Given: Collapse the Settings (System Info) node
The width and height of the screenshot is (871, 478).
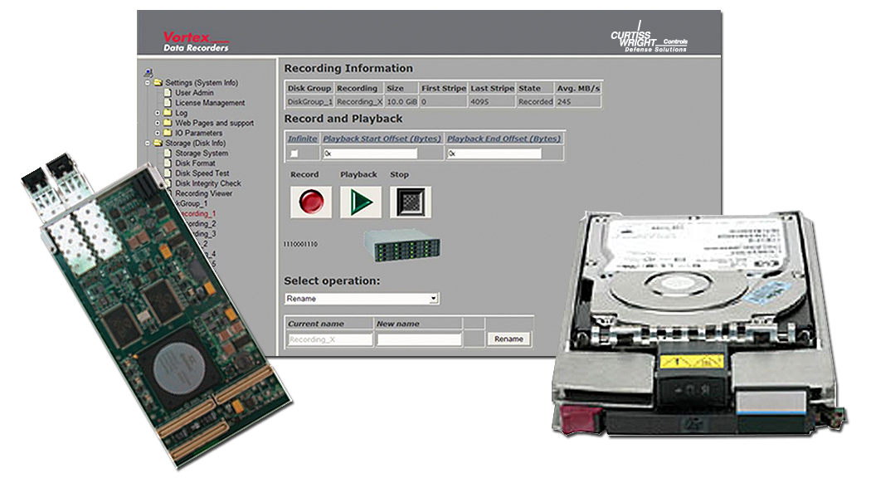Looking at the screenshot, I should click(148, 83).
